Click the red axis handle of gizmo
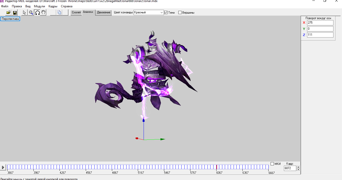The height and width of the screenshot is (180, 342). [137, 138]
